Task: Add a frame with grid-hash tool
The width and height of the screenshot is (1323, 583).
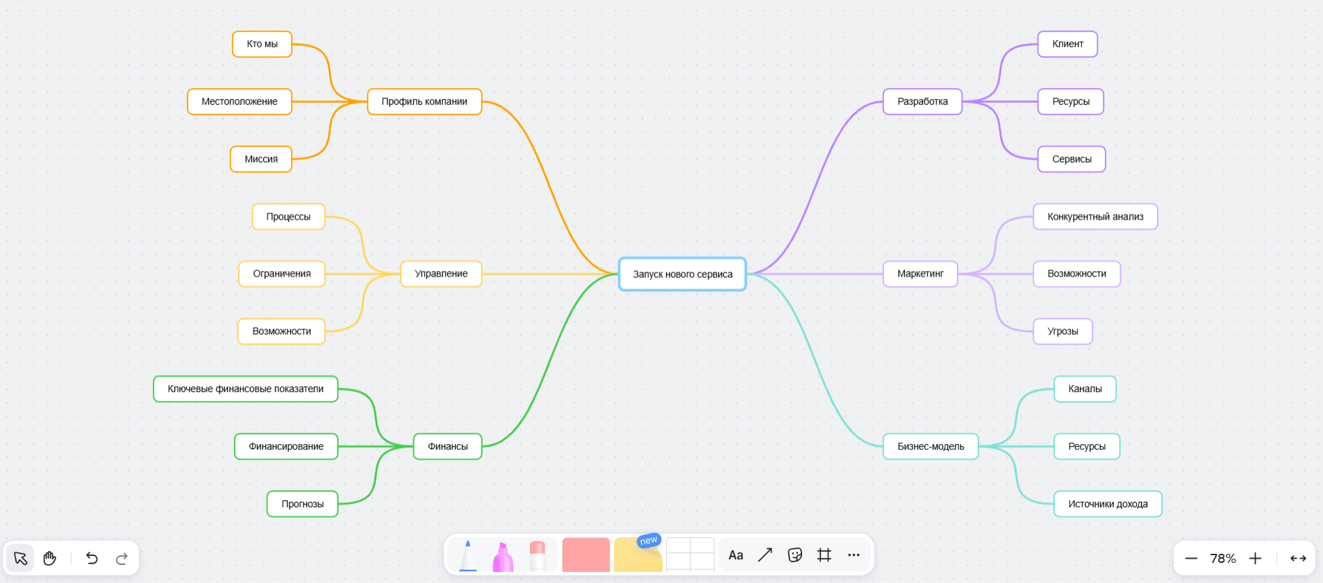Action: click(824, 555)
